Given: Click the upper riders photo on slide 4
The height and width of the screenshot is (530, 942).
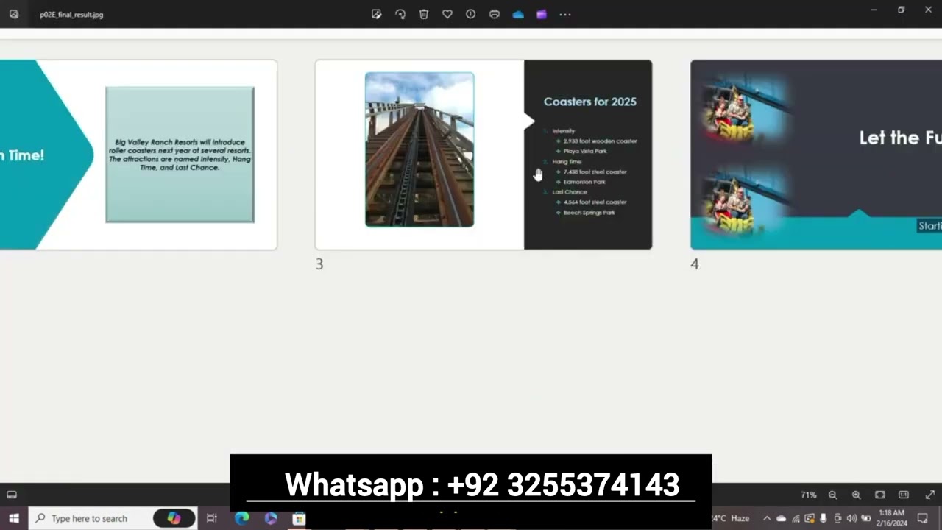Looking at the screenshot, I should coord(738,109).
